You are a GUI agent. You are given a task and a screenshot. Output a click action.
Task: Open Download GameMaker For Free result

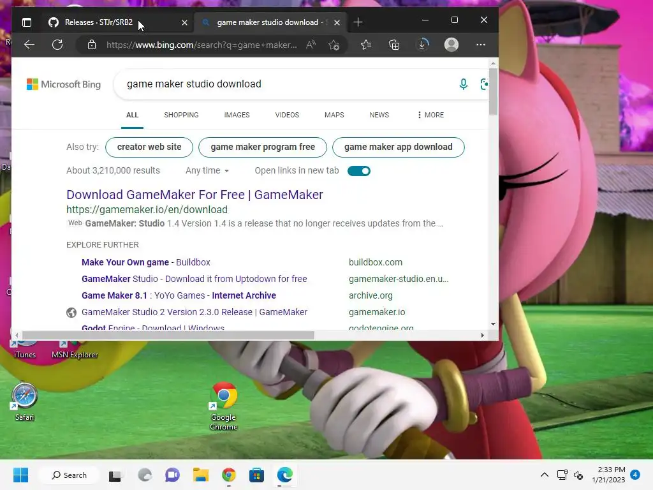point(194,195)
